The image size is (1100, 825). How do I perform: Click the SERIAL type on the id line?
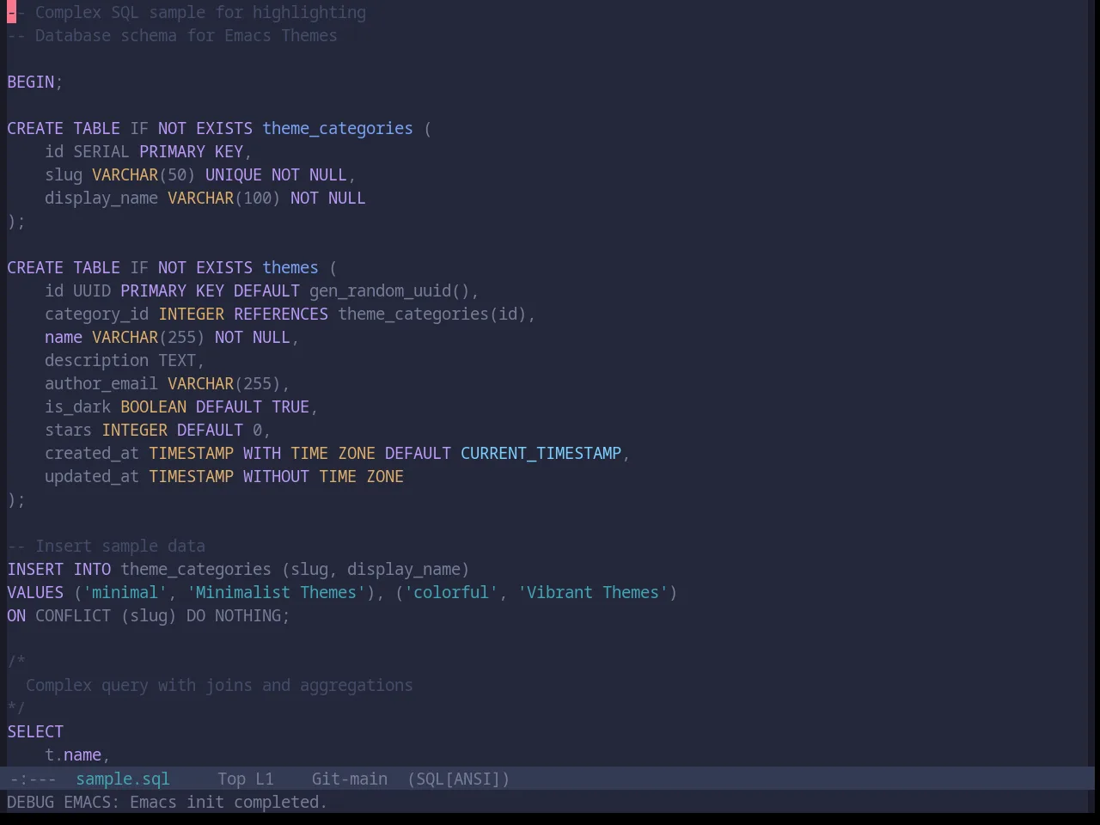101,151
